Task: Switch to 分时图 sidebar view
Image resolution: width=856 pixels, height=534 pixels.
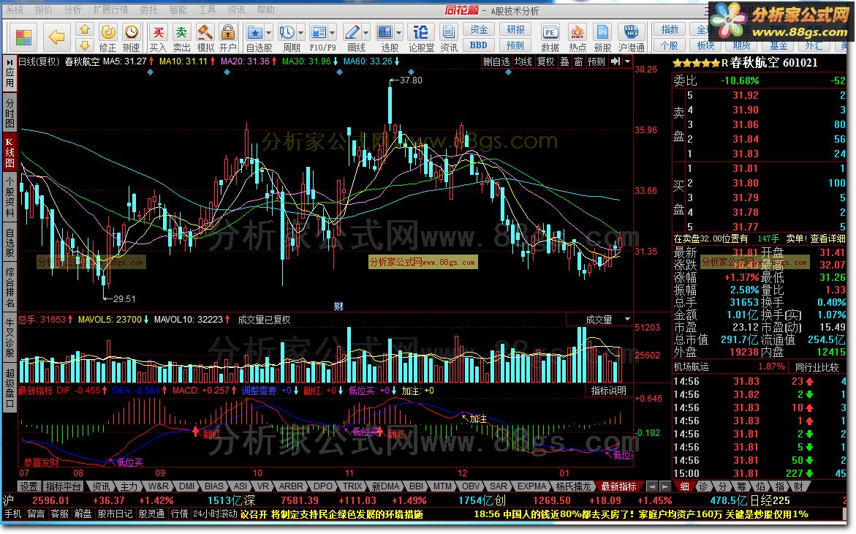Action: point(10,113)
